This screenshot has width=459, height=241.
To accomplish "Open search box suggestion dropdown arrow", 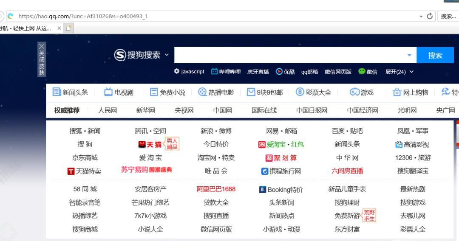I will click(409, 55).
